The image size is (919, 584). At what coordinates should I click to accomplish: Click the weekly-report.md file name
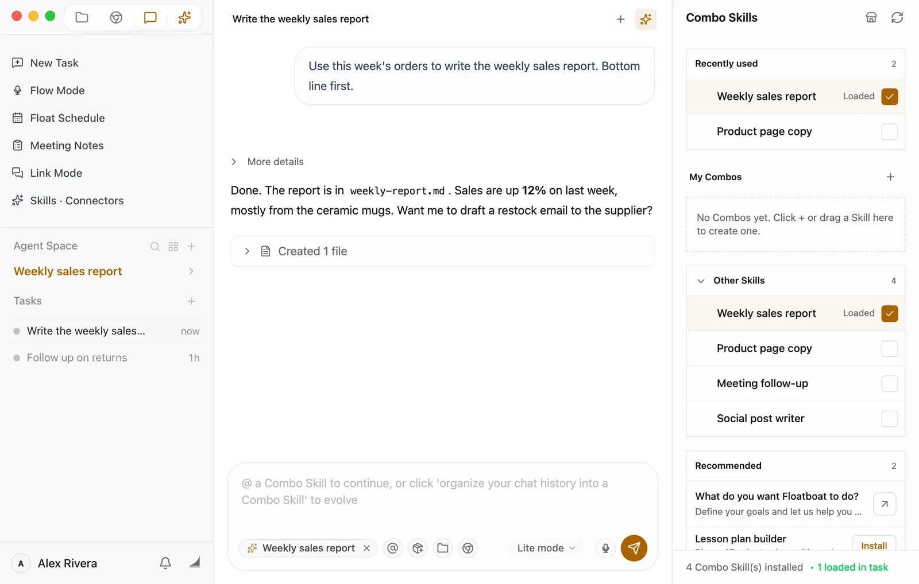[x=397, y=191]
